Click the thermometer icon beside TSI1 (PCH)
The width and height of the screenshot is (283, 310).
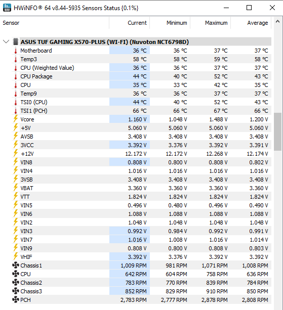coord(16,111)
